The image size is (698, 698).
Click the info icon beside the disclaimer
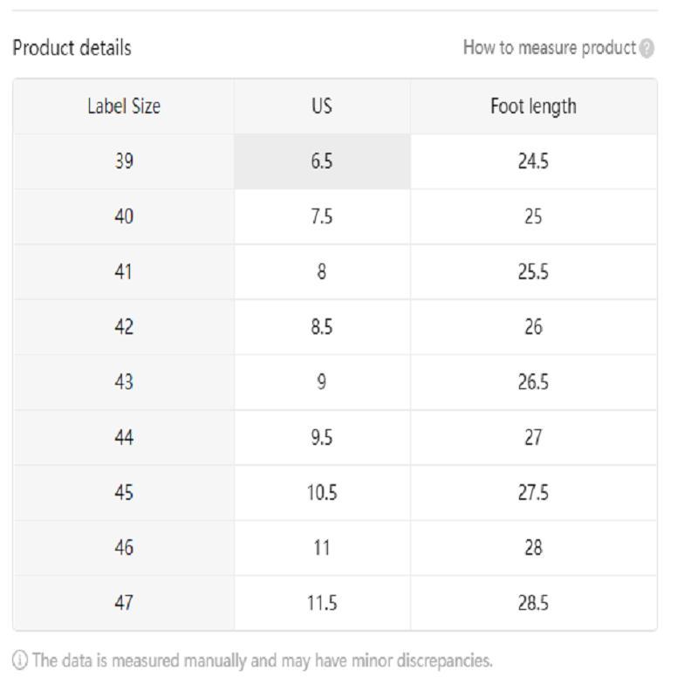[20, 660]
